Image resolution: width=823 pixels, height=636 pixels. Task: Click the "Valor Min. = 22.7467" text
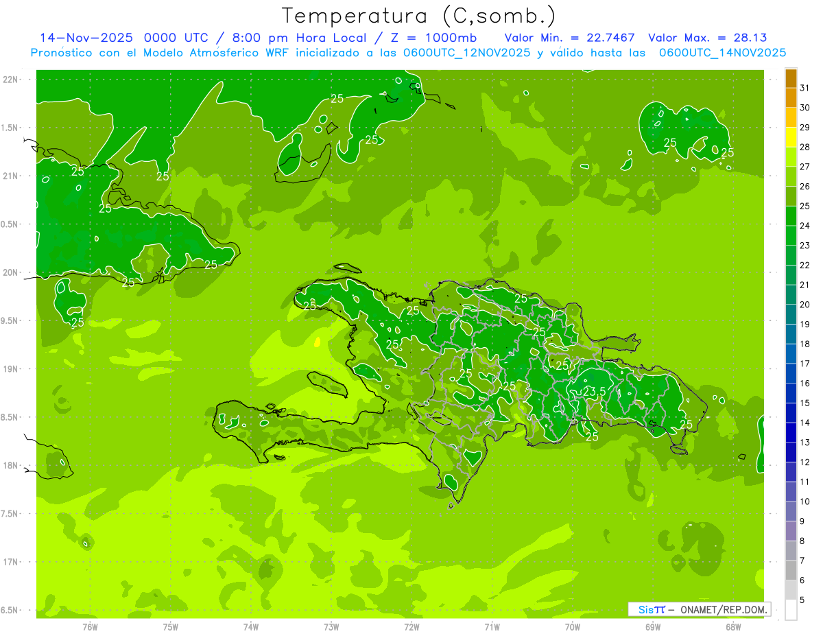[x=569, y=38]
